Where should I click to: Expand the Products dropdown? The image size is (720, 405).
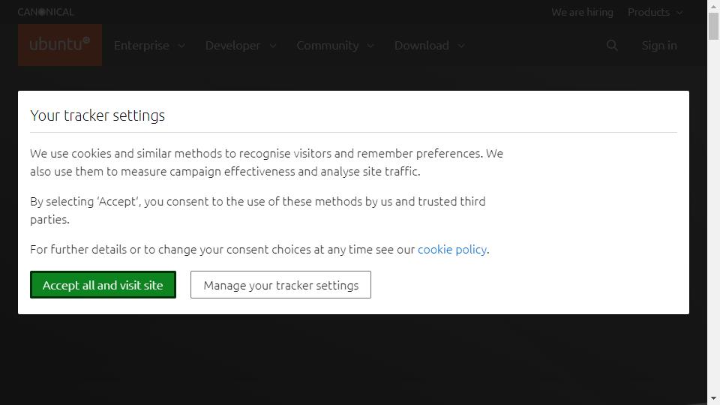pos(655,13)
